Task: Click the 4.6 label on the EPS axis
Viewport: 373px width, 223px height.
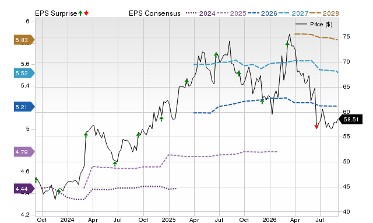Action: pos(25,172)
